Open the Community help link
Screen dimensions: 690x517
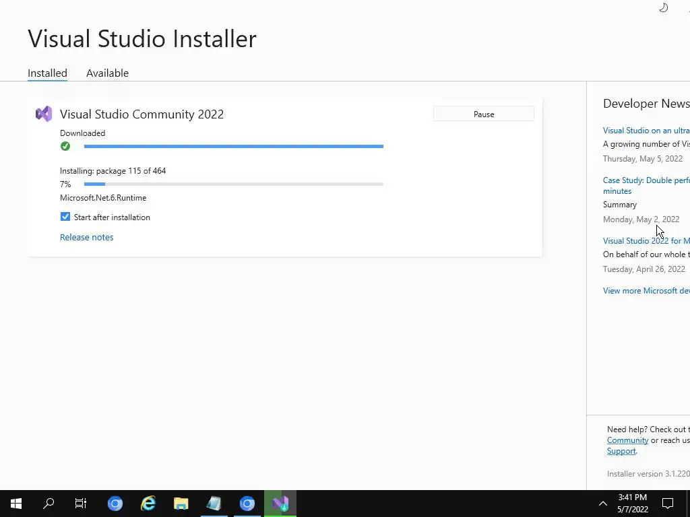pyautogui.click(x=627, y=440)
